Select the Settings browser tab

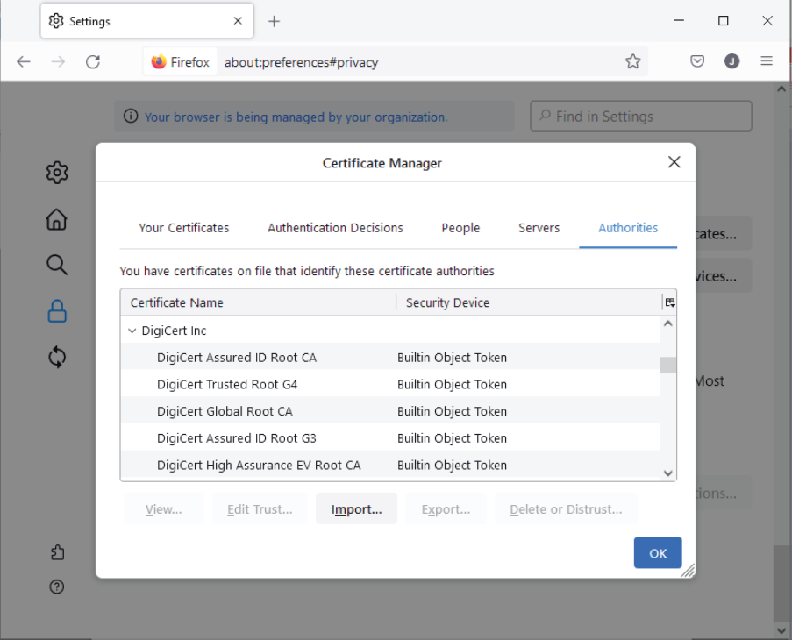pyautogui.click(x=146, y=21)
